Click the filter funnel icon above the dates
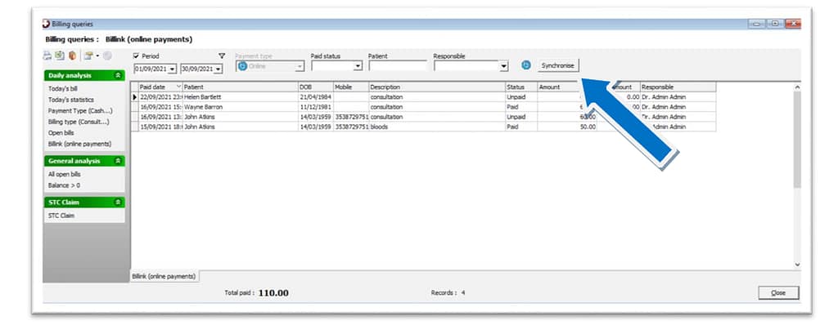The width and height of the screenshot is (838, 334). coord(221,56)
